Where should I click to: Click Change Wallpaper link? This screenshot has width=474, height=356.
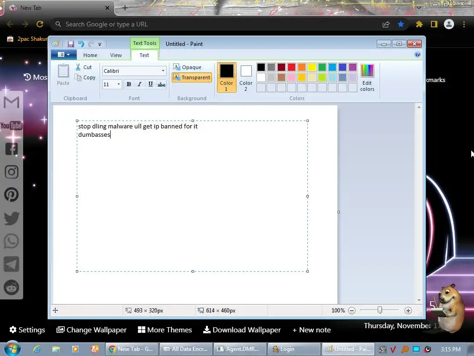[92, 330]
